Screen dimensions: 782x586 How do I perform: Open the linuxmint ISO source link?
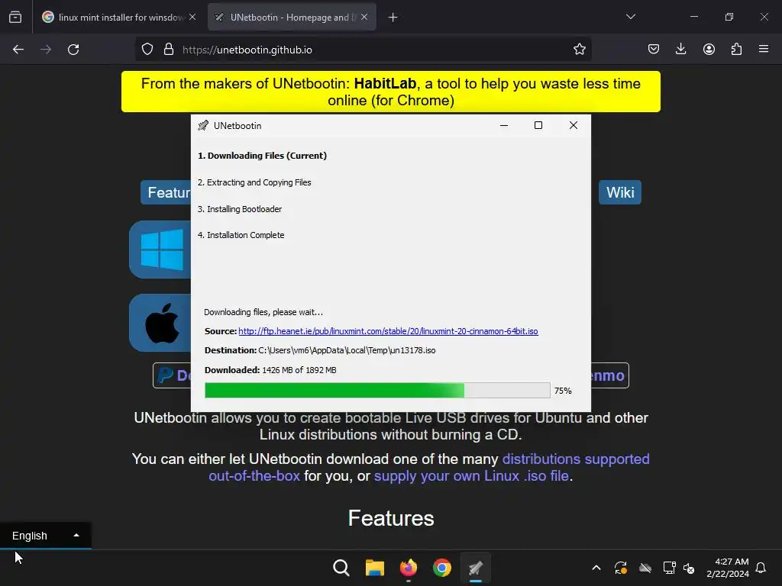[388, 331]
